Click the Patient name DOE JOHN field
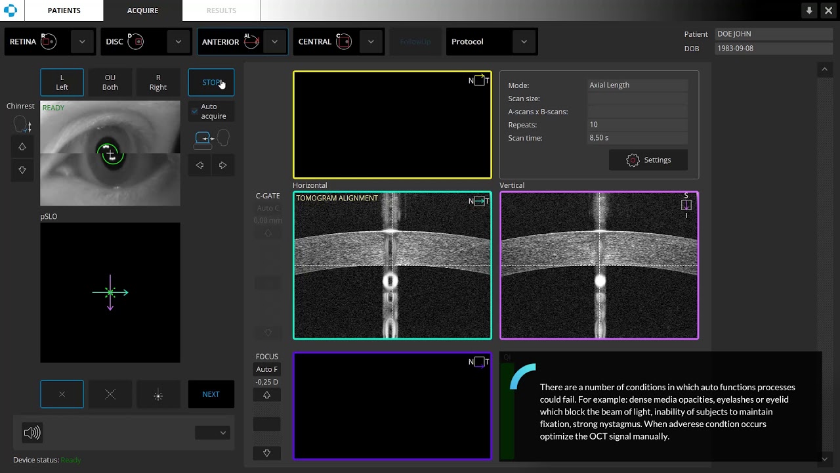The width and height of the screenshot is (840, 473). 774,34
